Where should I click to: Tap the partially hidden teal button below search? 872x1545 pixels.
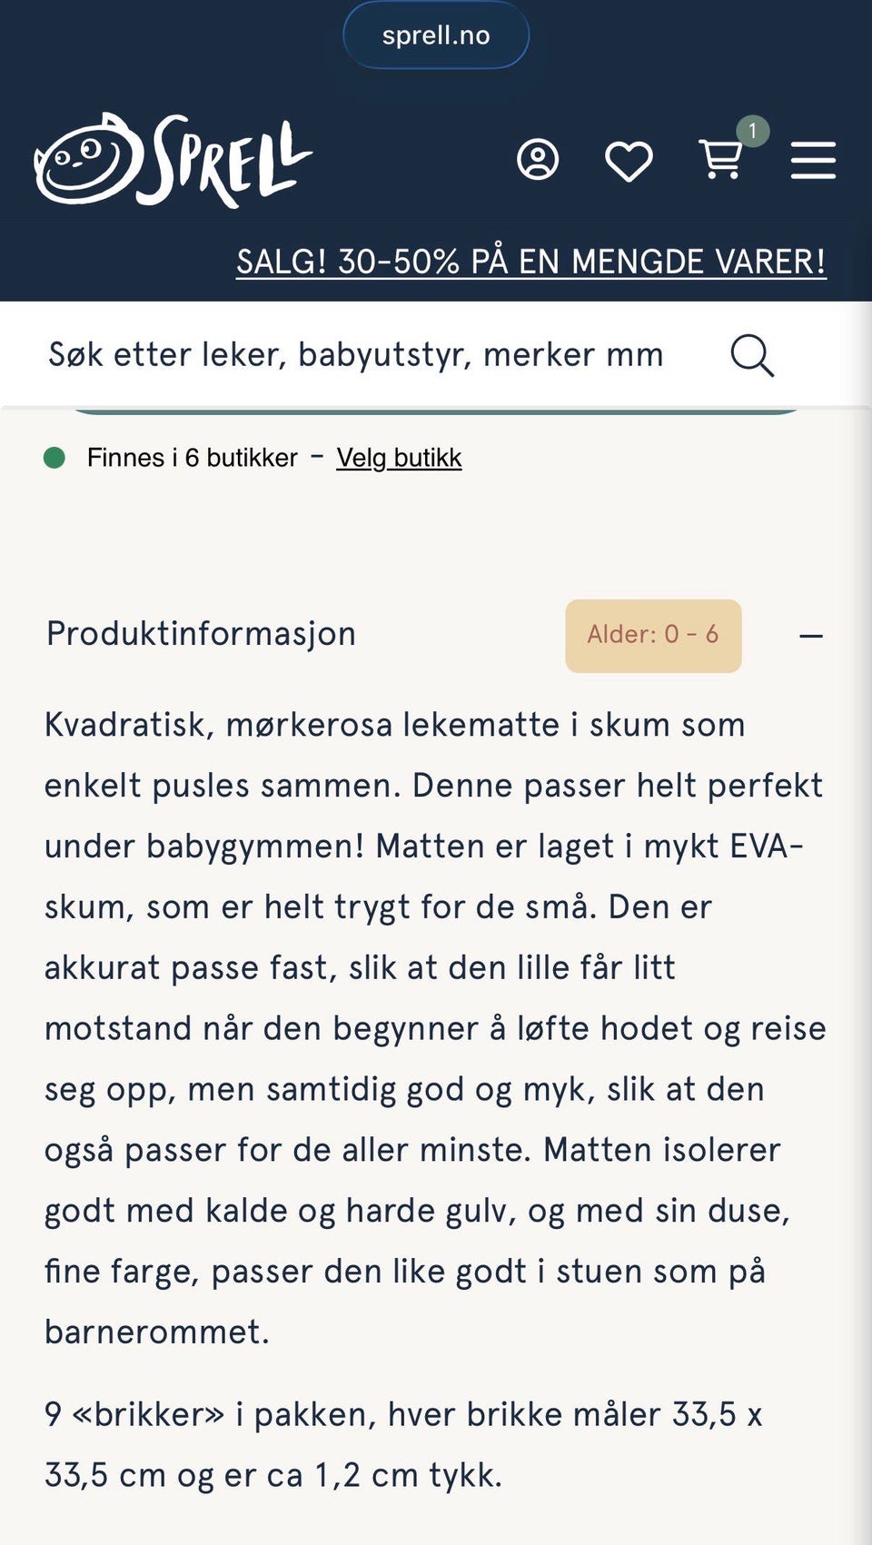436,410
